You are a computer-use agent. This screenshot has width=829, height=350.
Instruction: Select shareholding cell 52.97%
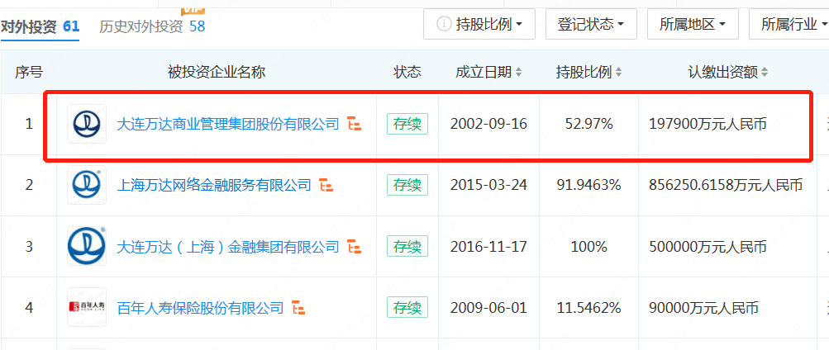589,125
